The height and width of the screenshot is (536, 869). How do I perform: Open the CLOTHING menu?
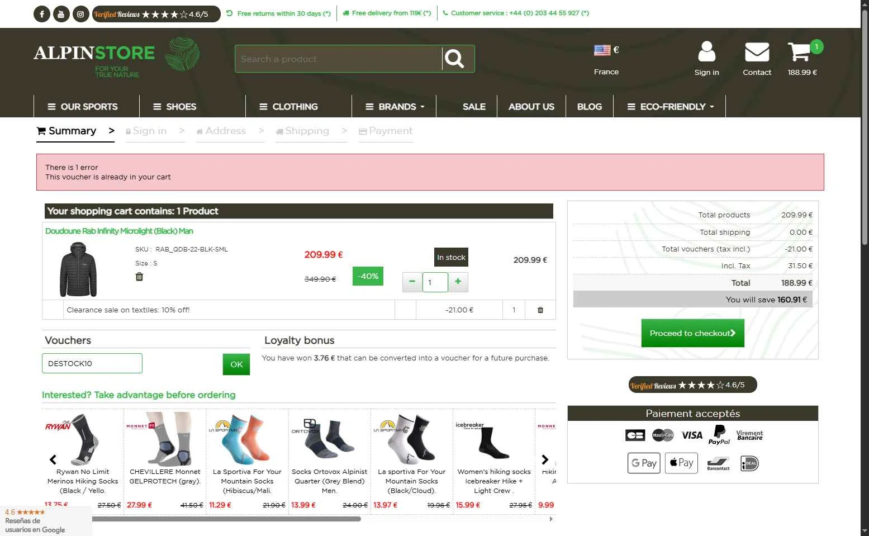[x=289, y=106]
